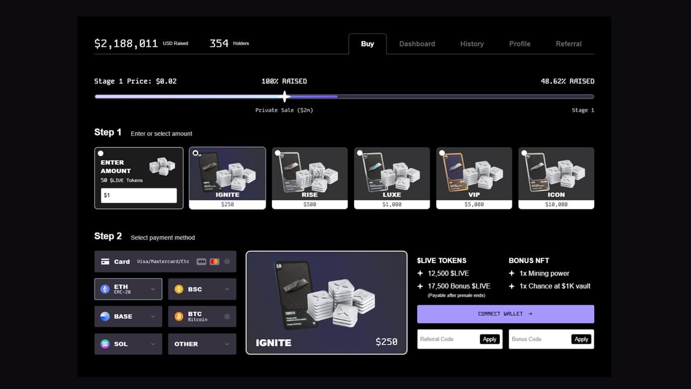The height and width of the screenshot is (389, 691).
Task: Open the Referral tab
Action: pyautogui.click(x=568, y=44)
